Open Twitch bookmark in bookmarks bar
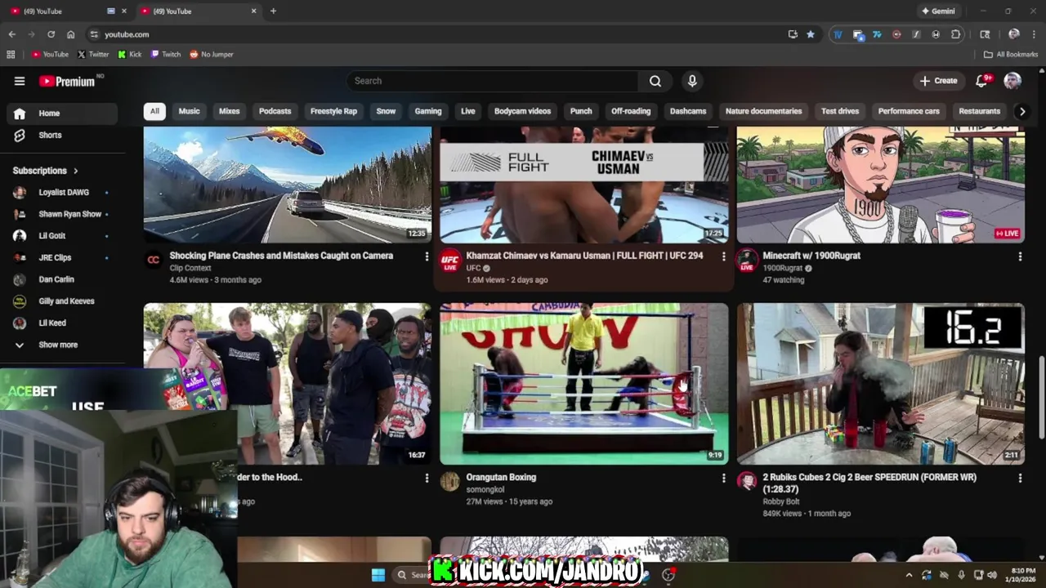 point(166,55)
